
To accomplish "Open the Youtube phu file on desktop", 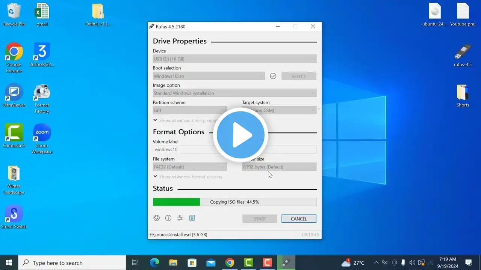I will (463, 15).
